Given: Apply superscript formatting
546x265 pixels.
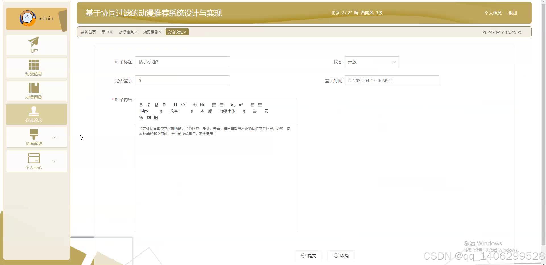Looking at the screenshot, I should [241, 105].
